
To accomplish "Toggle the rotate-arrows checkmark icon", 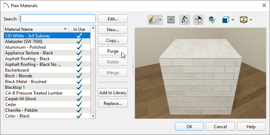I will coord(185,20).
